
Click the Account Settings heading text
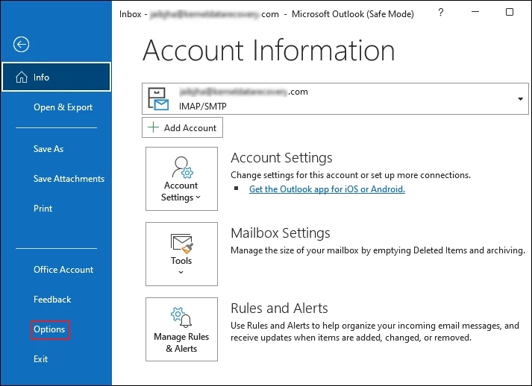(281, 157)
